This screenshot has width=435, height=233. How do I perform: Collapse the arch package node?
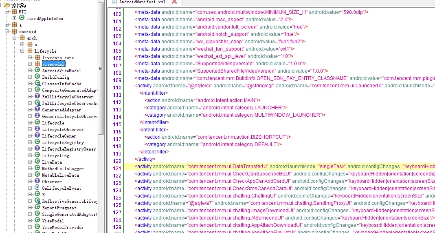point(14,38)
